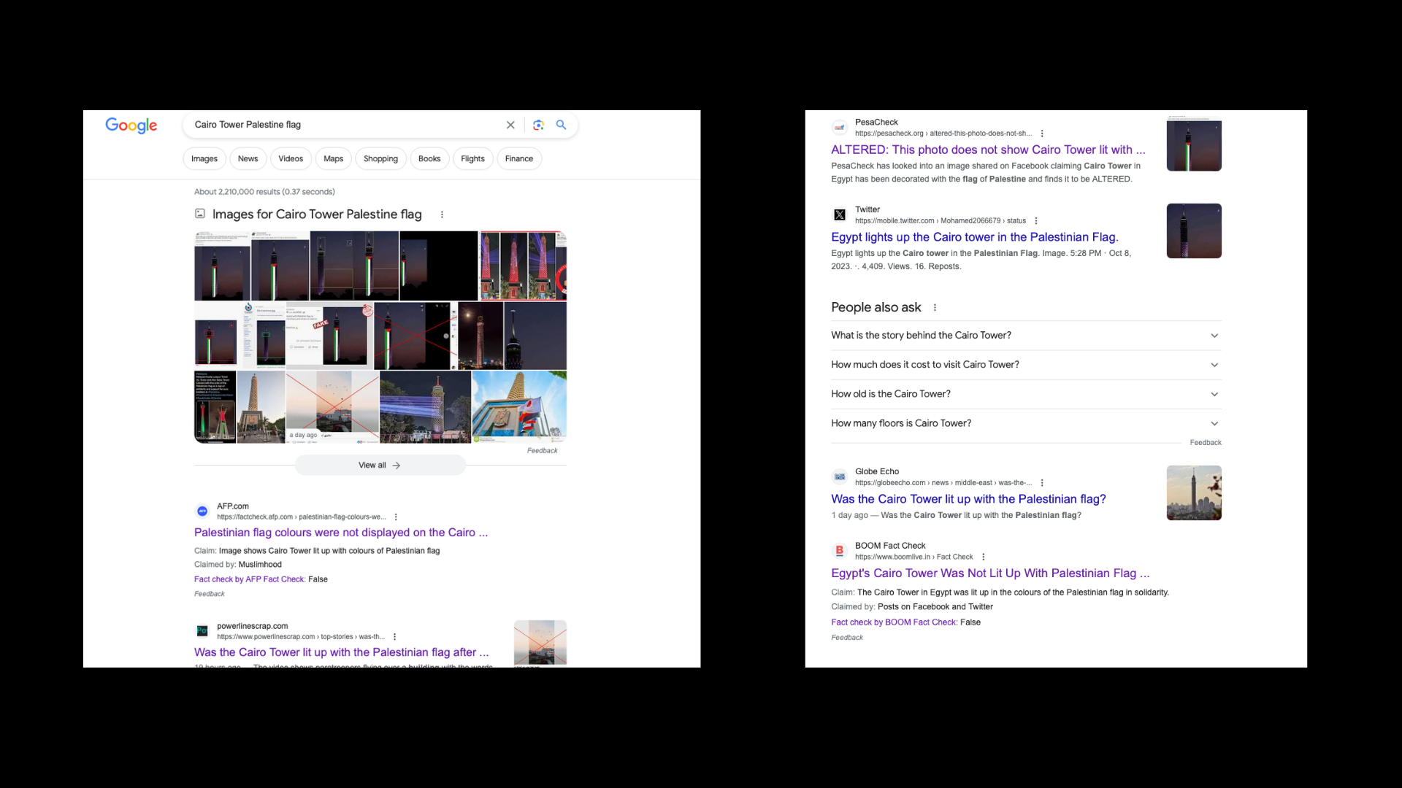1402x788 pixels.
Task: Open the PesaCheck result thumbnail
Action: [x=1194, y=144]
